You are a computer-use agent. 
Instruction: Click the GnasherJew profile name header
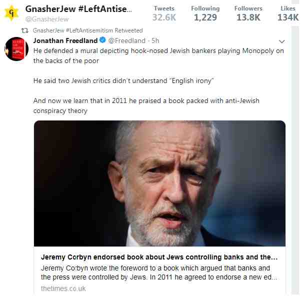pyautogui.click(x=78, y=9)
